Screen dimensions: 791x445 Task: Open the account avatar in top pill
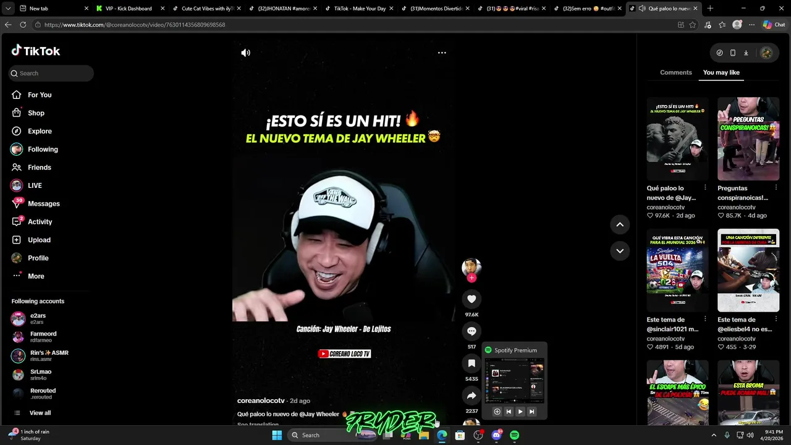766,53
